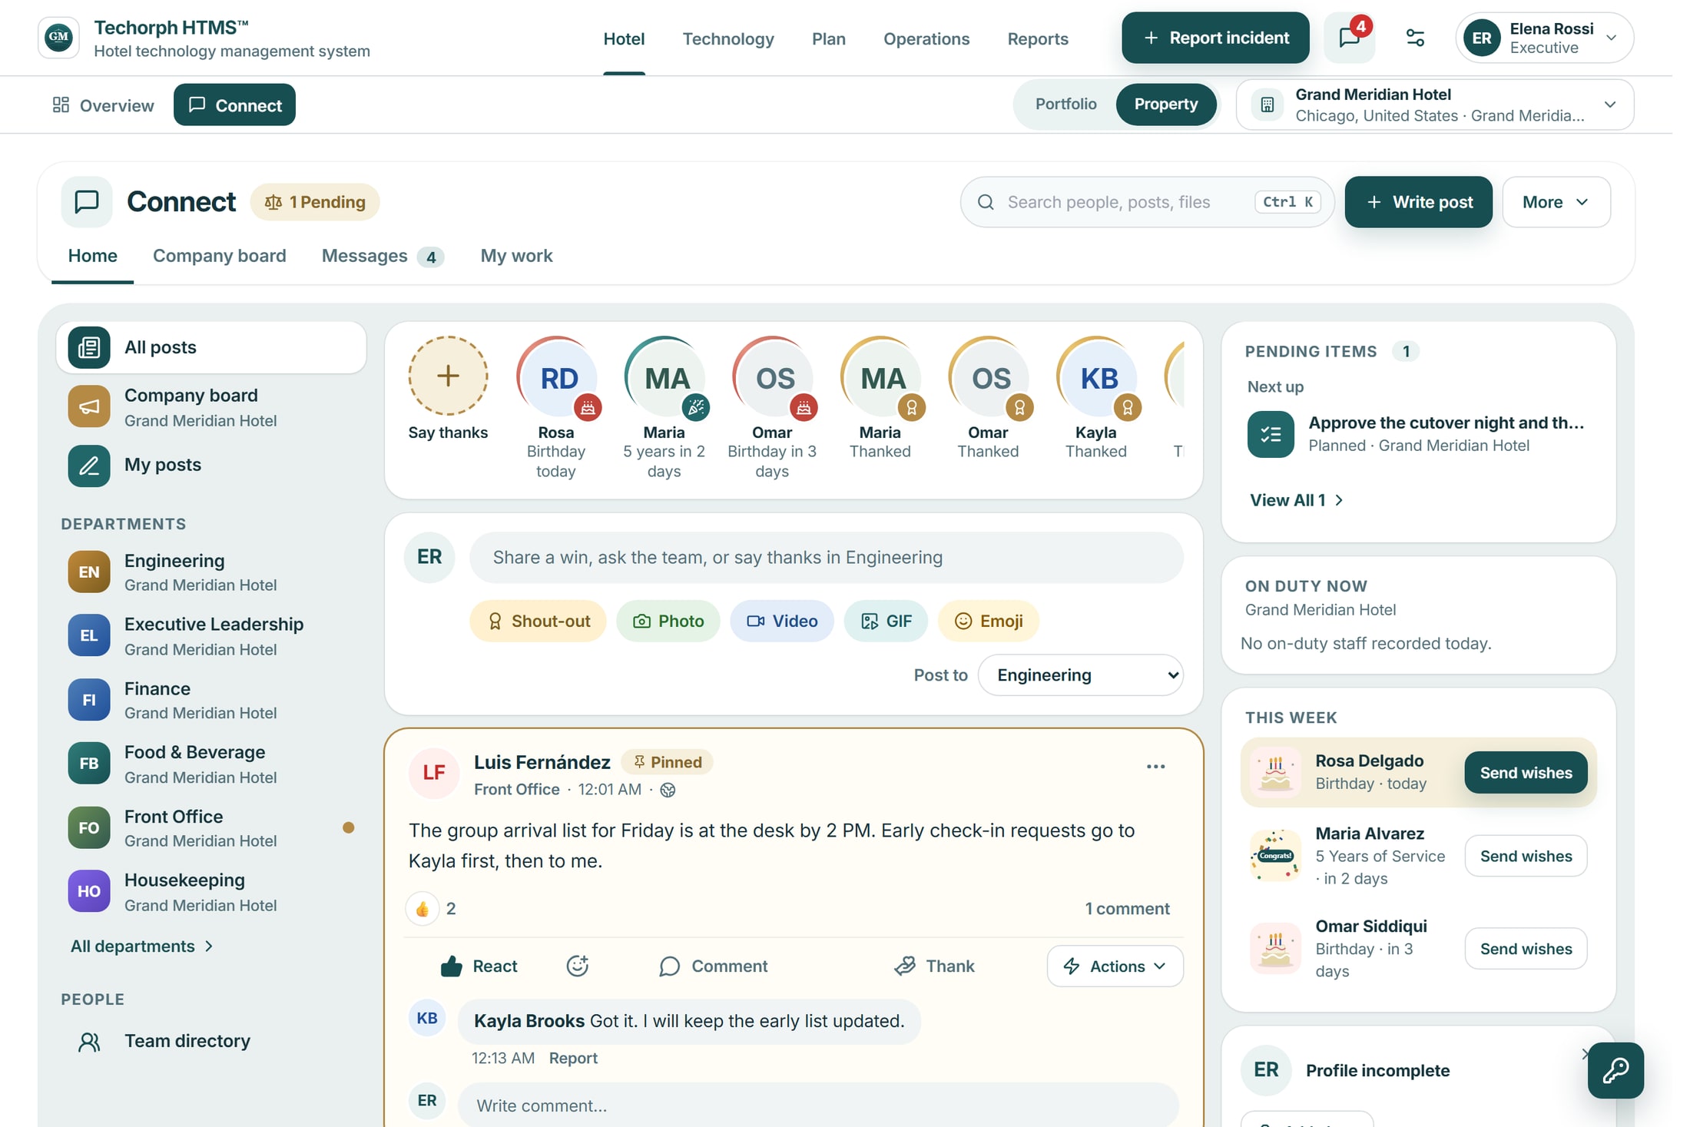
Task: Open View All 1 pending link
Action: [1296, 500]
